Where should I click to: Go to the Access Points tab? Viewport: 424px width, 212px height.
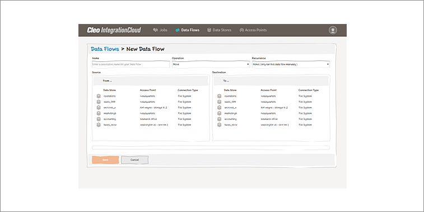(x=253, y=30)
